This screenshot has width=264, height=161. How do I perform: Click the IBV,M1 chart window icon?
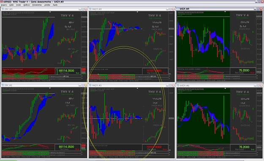tap(3, 85)
